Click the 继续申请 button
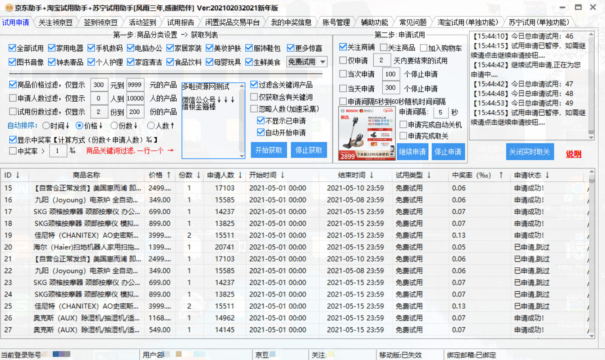Screen dimensions: 605x360 [x=412, y=152]
